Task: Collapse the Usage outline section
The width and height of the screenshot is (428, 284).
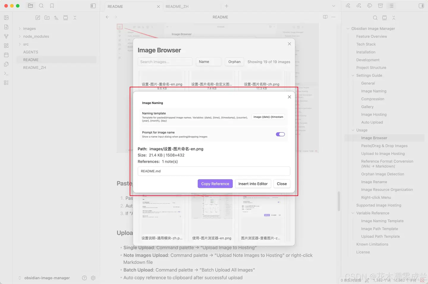Action: click(x=353, y=130)
